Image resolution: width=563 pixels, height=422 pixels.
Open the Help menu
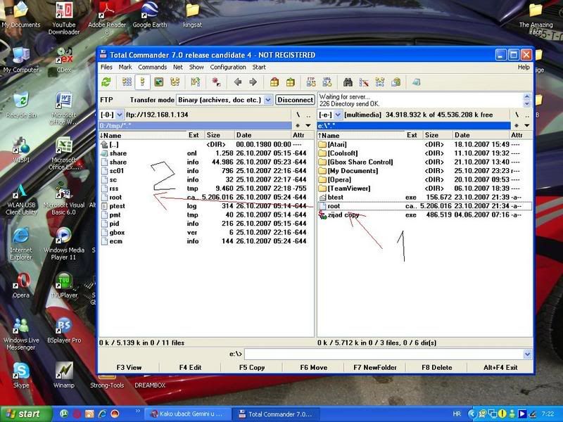(524, 67)
